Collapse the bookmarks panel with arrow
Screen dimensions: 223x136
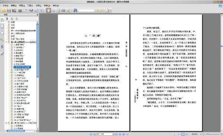37,15
